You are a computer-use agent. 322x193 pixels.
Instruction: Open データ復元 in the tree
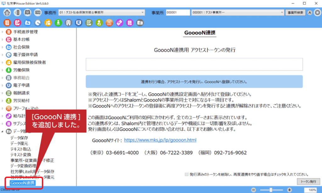coord(19,143)
